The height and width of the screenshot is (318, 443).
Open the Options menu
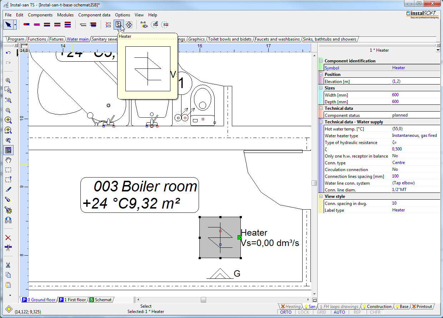pos(123,15)
